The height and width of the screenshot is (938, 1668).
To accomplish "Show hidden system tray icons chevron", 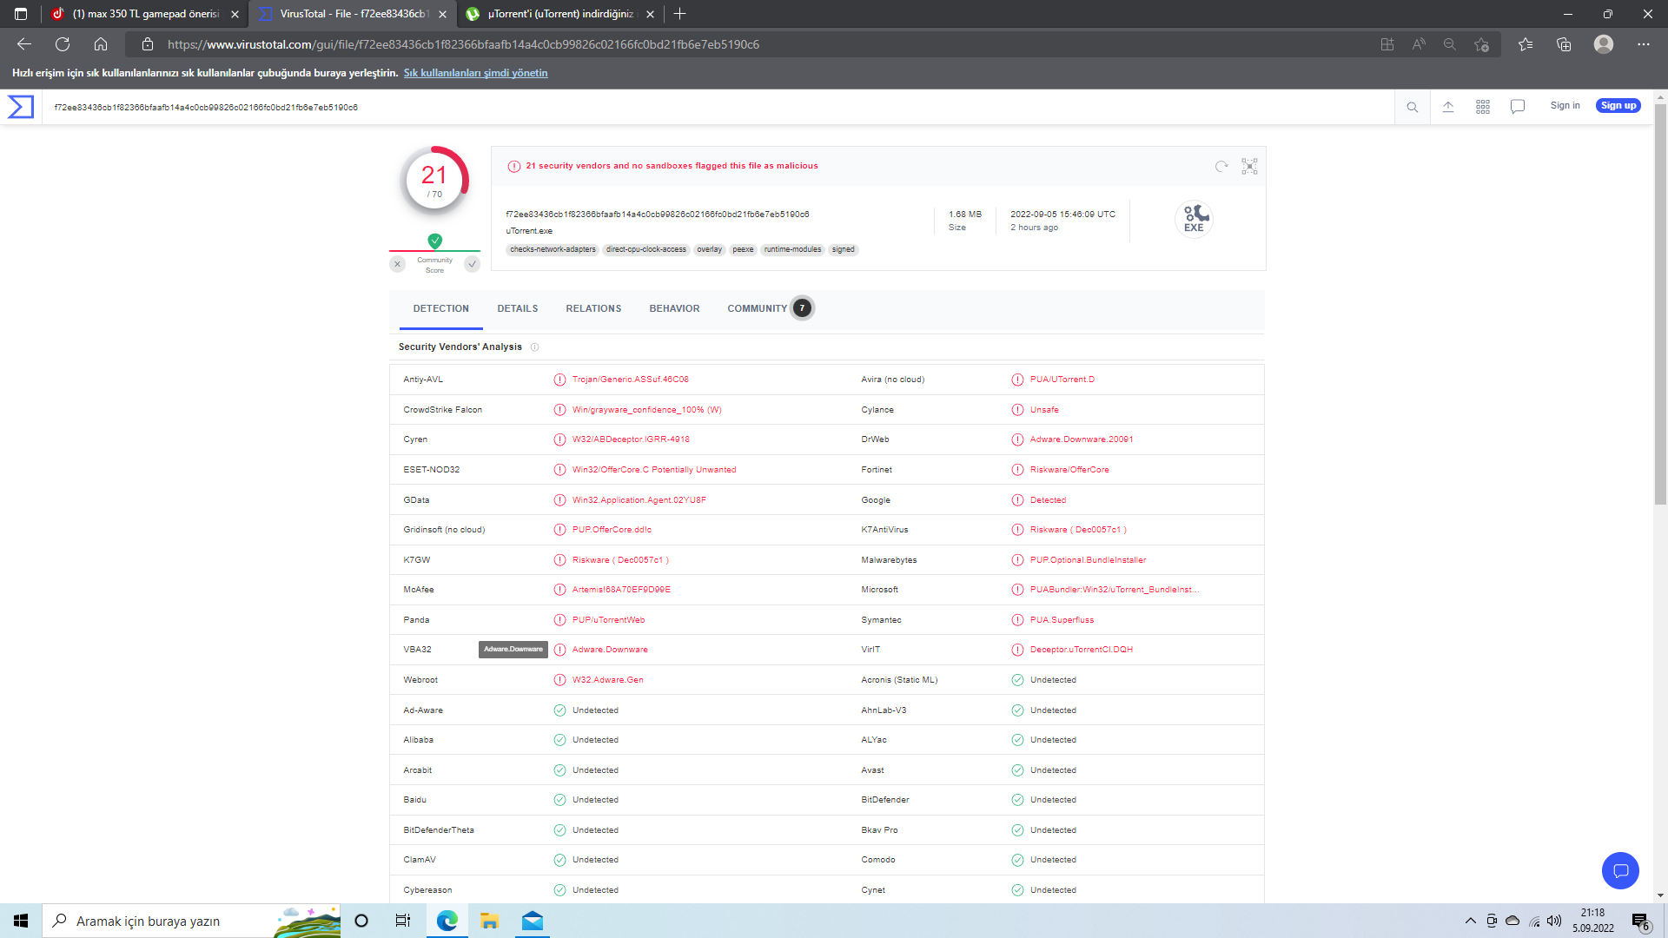I will tap(1470, 921).
